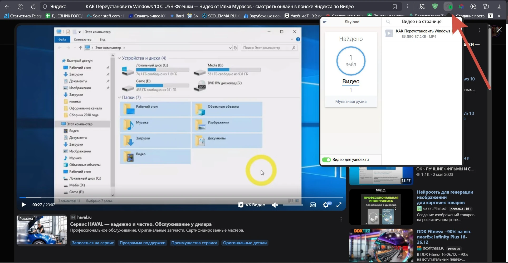Open the SEOLEMMA.RU bookmark
This screenshot has height=263, width=508.
pyautogui.click(x=221, y=16)
